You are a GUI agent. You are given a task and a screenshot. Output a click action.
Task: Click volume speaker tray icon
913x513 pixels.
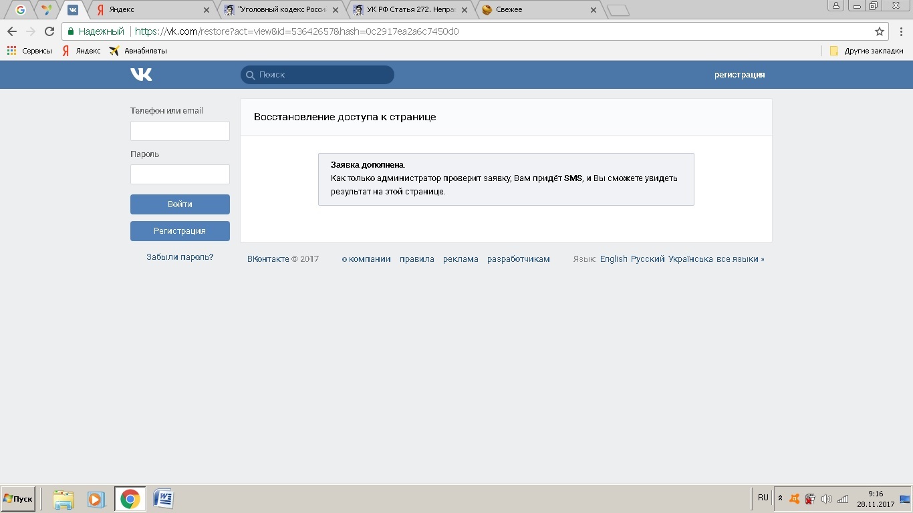827,499
